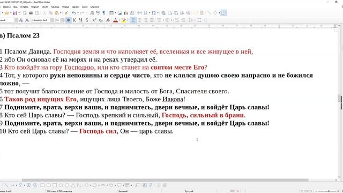The width and height of the screenshot is (343, 193).
Task: Open the font size dropdown
Action: [x=62, y=20]
